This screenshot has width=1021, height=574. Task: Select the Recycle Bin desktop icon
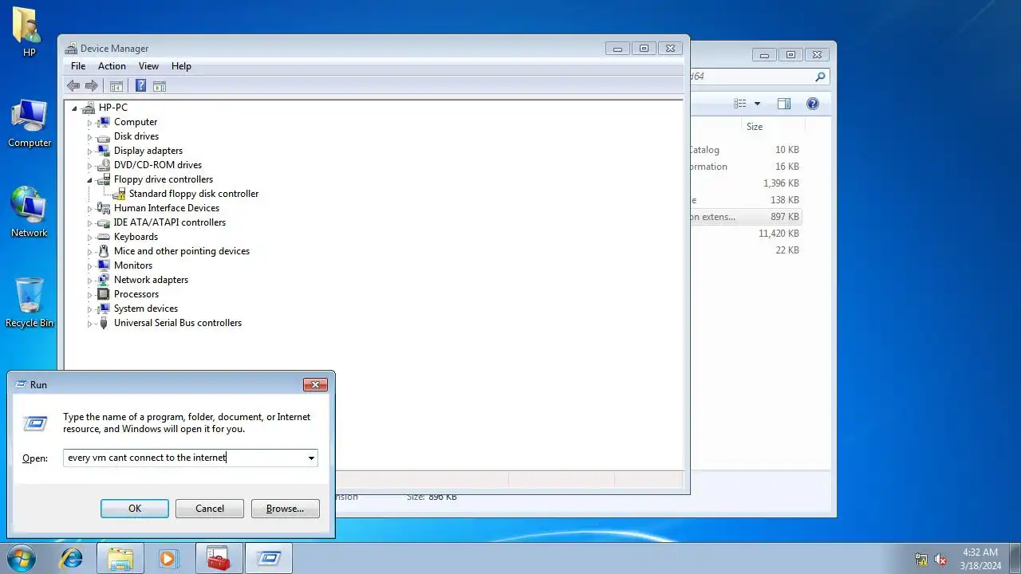(x=30, y=303)
